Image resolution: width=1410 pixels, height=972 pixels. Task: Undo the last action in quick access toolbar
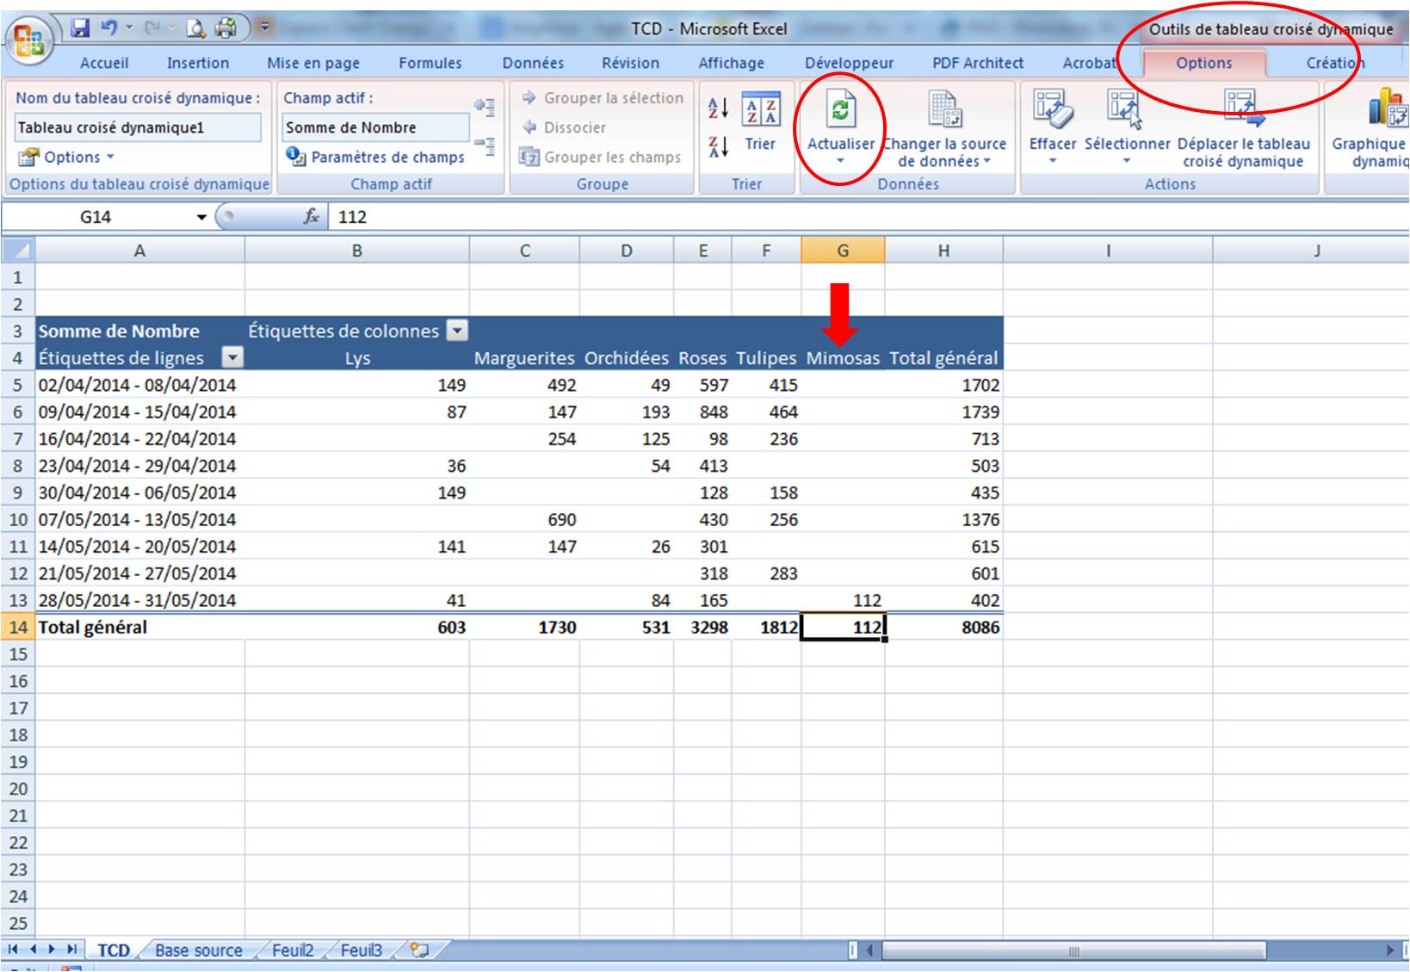[x=109, y=28]
